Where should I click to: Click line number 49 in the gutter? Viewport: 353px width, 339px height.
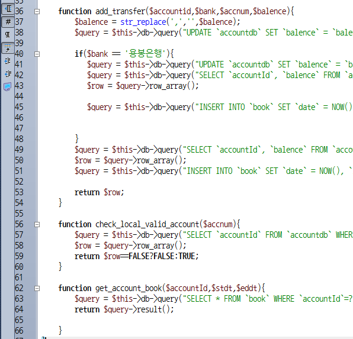[x=19, y=150]
